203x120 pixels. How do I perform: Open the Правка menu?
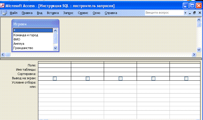tap(27, 13)
